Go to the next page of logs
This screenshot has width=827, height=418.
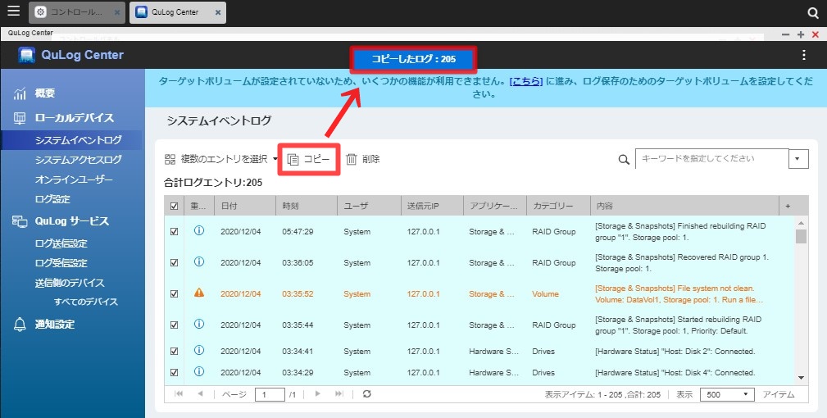click(317, 393)
